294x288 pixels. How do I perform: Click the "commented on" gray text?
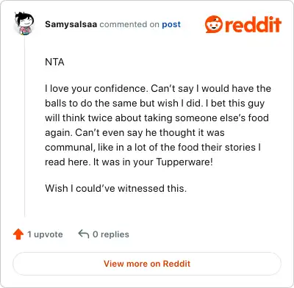[x=129, y=24]
